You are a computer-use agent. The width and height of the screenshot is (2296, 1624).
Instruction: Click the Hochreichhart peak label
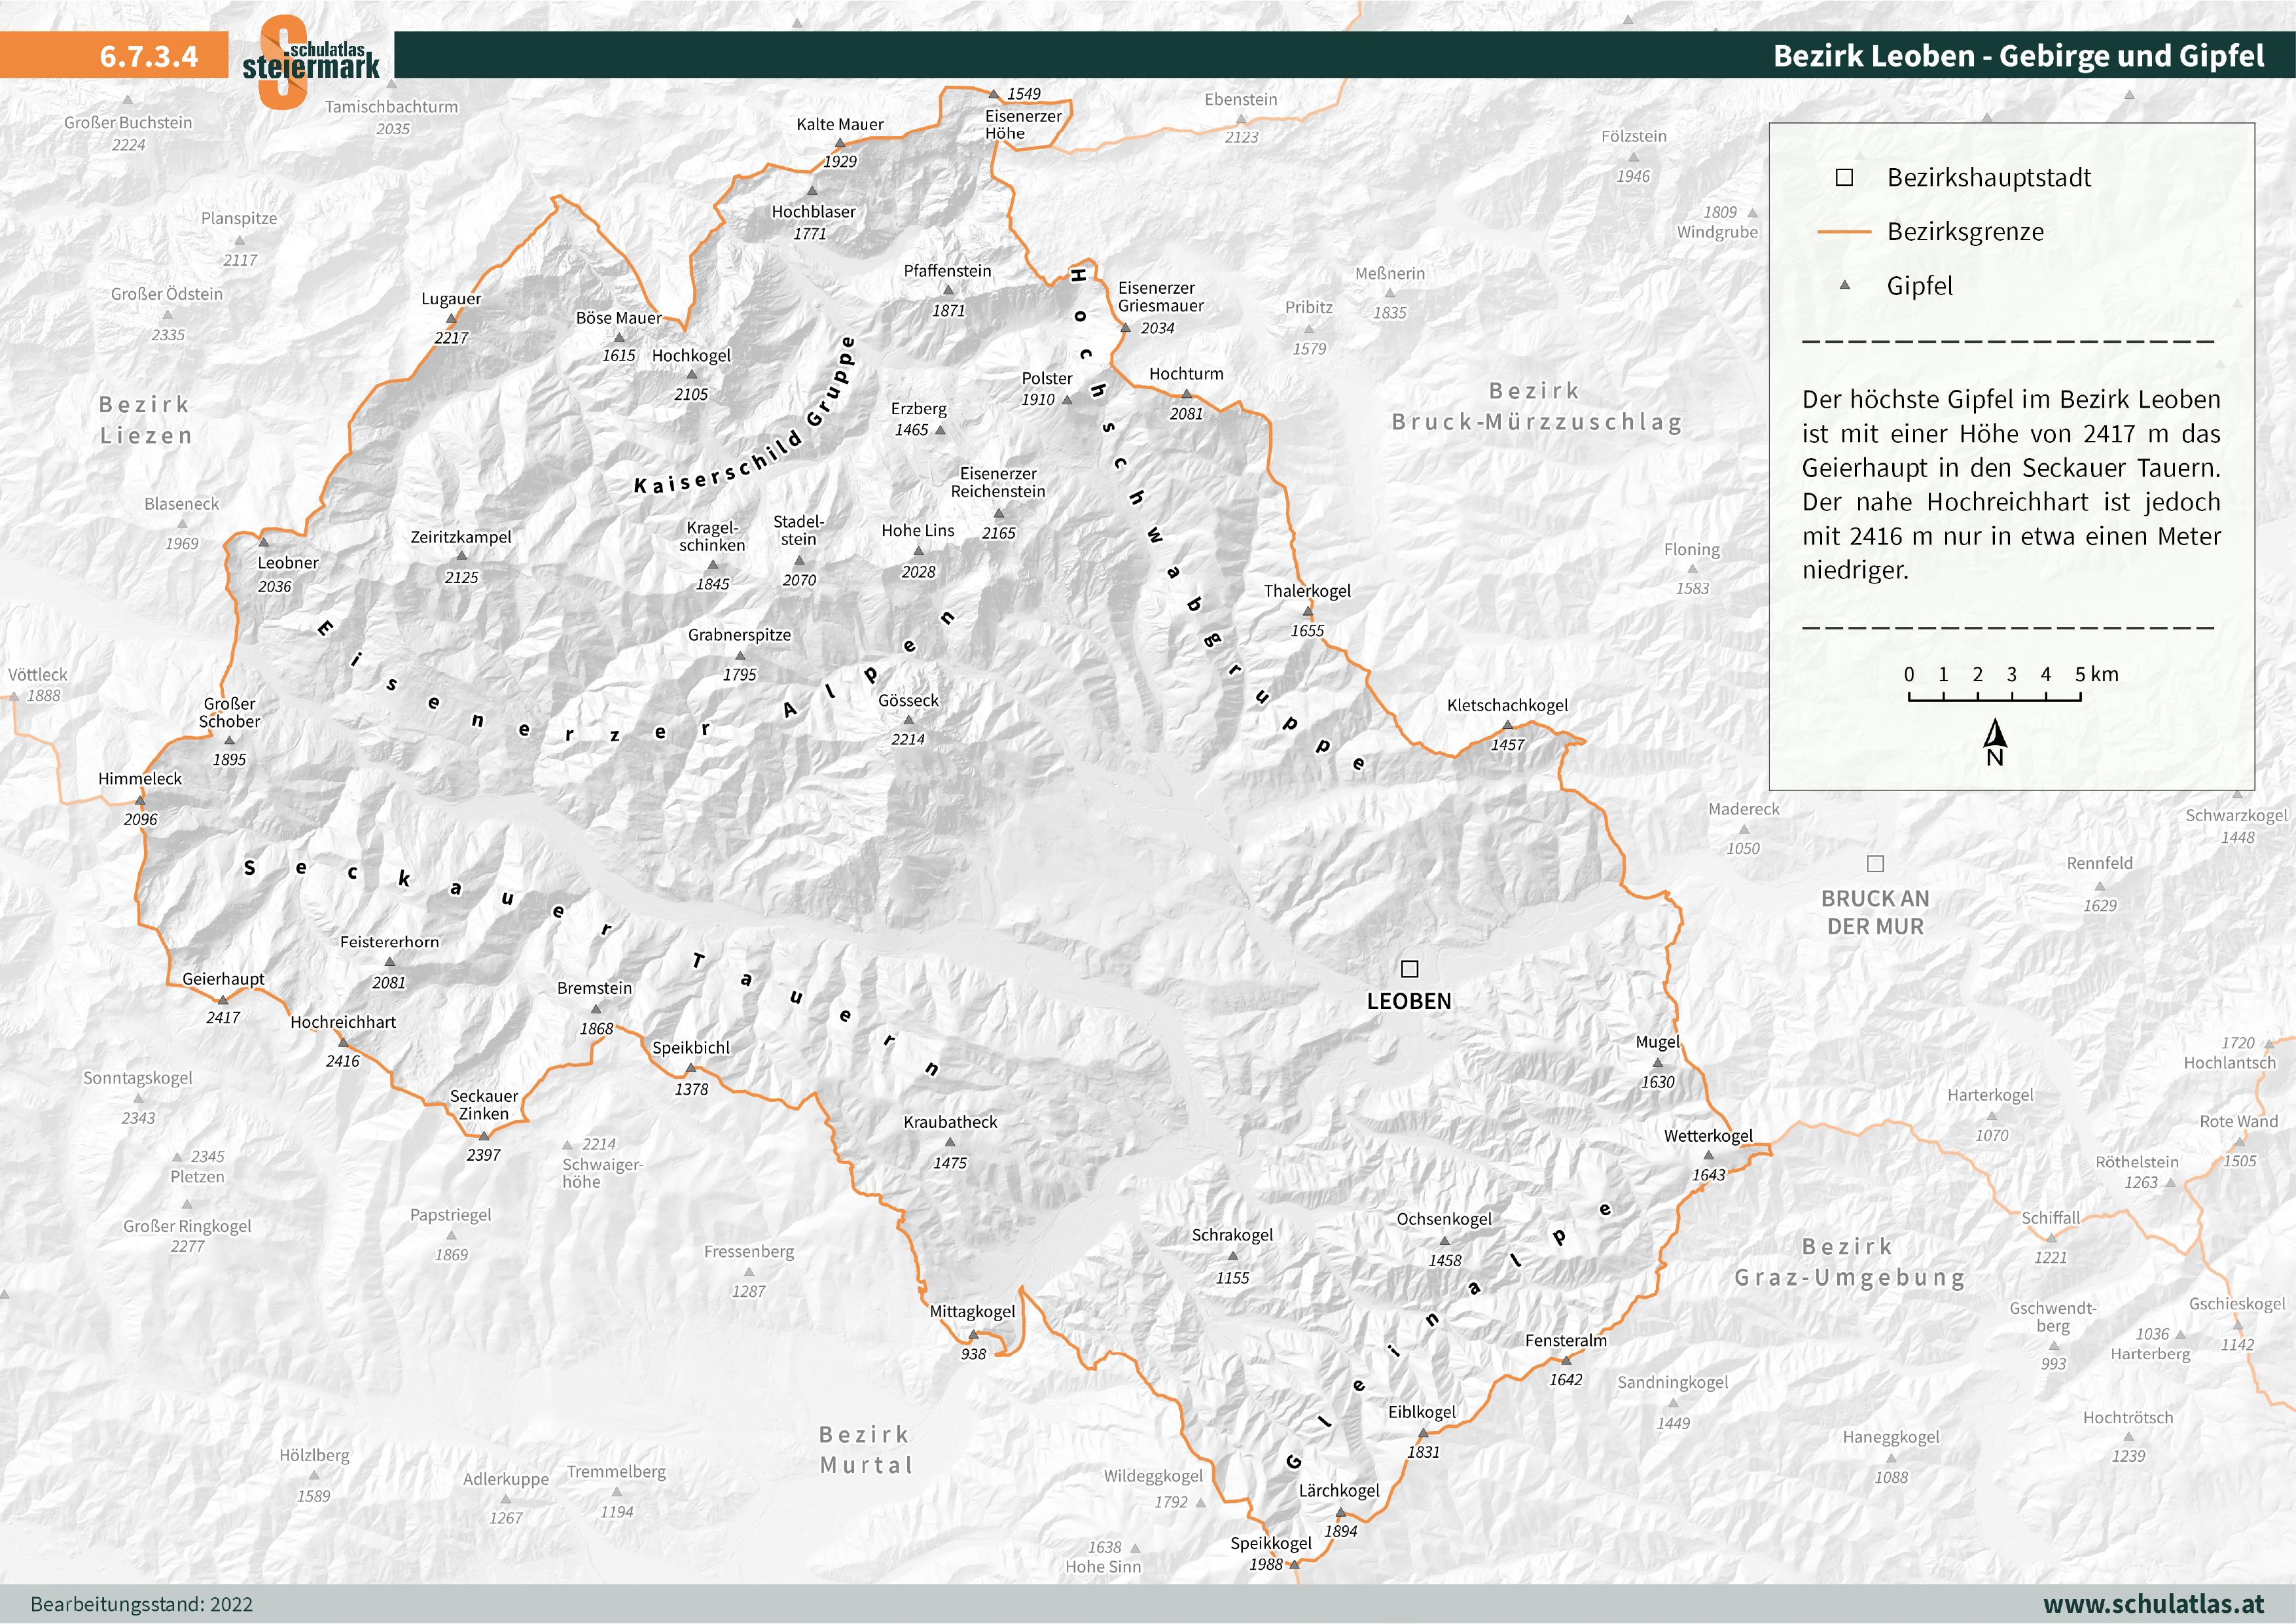pyautogui.click(x=343, y=1022)
